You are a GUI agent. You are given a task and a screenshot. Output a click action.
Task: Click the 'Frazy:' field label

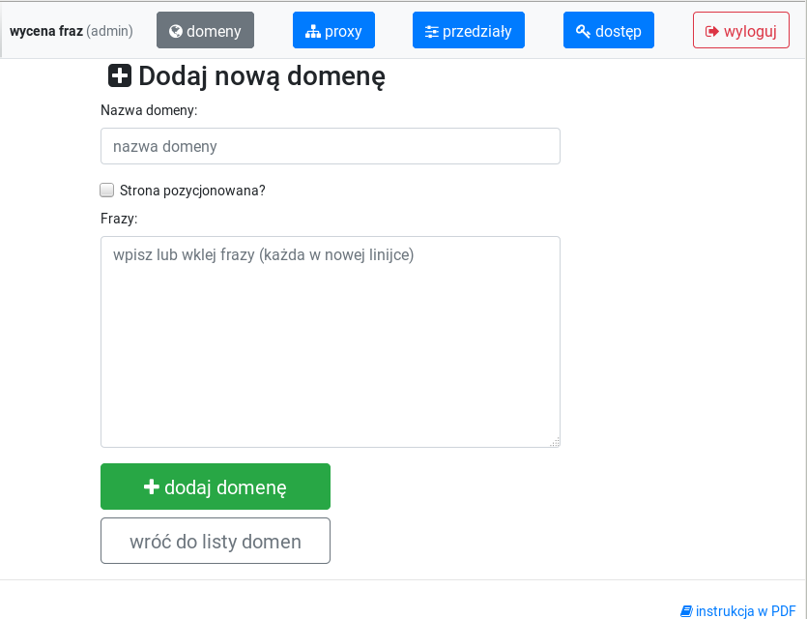119,219
